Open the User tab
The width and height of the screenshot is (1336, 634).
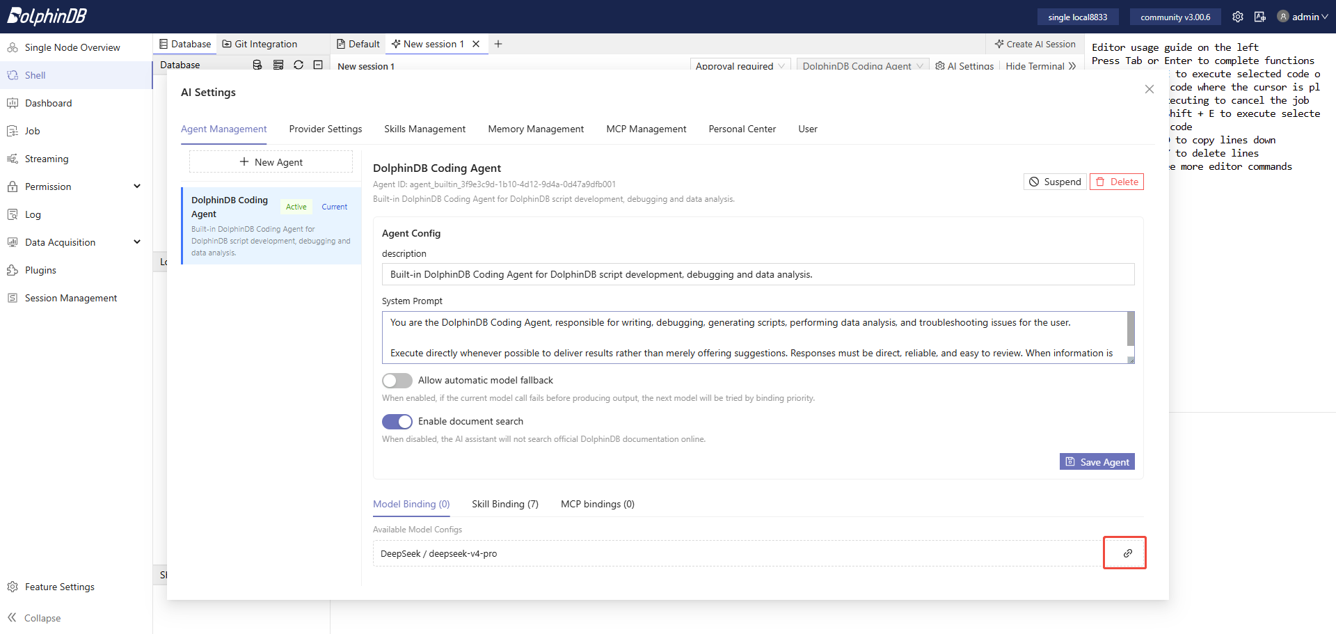coord(808,129)
